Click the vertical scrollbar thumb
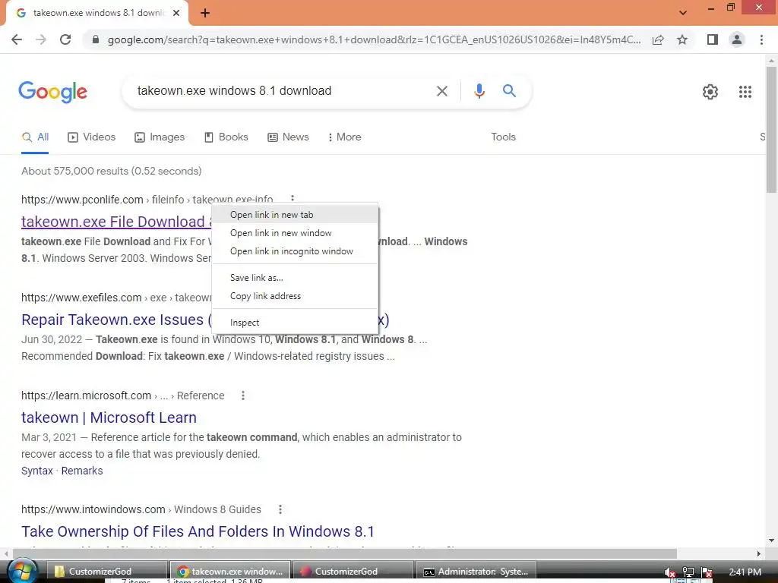This screenshot has width=778, height=583. 771,129
